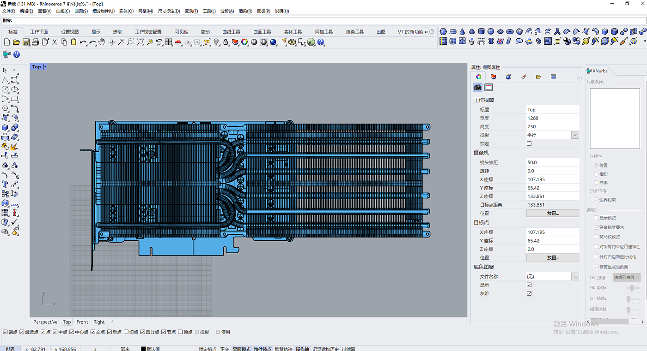Viewport: 647px width, 351px height.
Task: Click the camera 放置... button
Action: 552,213
